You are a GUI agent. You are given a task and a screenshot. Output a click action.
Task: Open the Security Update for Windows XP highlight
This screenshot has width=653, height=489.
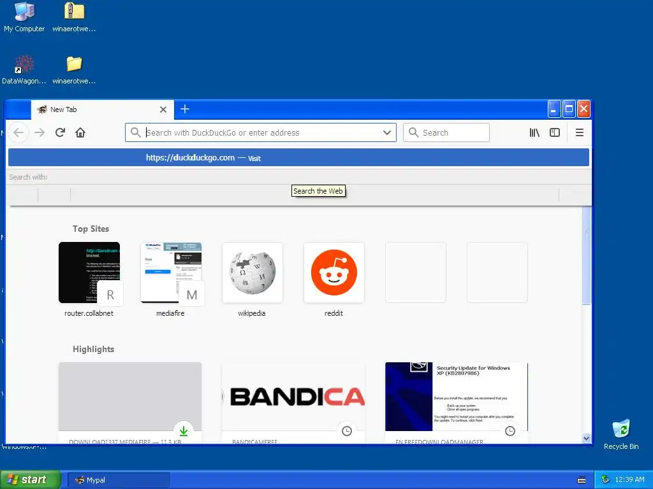tap(457, 402)
